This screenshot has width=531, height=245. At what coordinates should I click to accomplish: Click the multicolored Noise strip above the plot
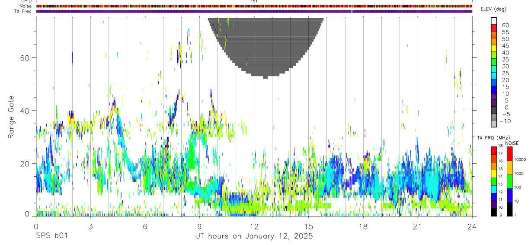pyautogui.click(x=254, y=6)
